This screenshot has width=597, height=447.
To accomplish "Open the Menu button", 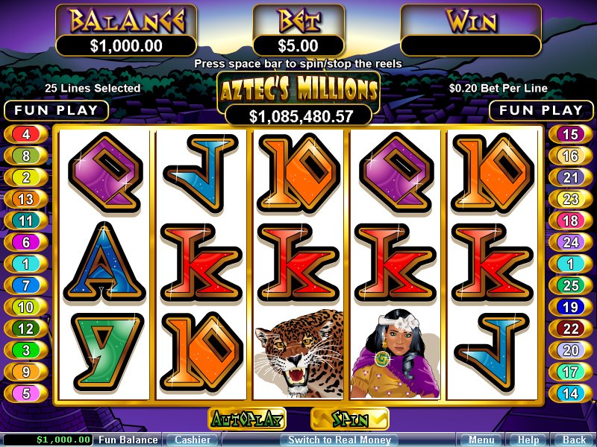I will [x=481, y=440].
